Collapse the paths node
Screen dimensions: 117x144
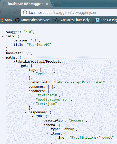3,58
